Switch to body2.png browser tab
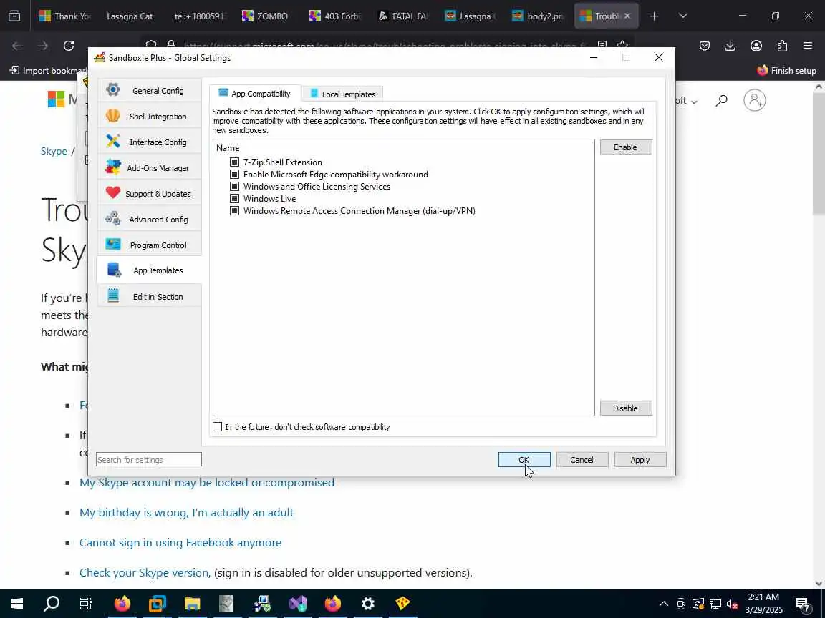This screenshot has width=825, height=618. tap(538, 16)
